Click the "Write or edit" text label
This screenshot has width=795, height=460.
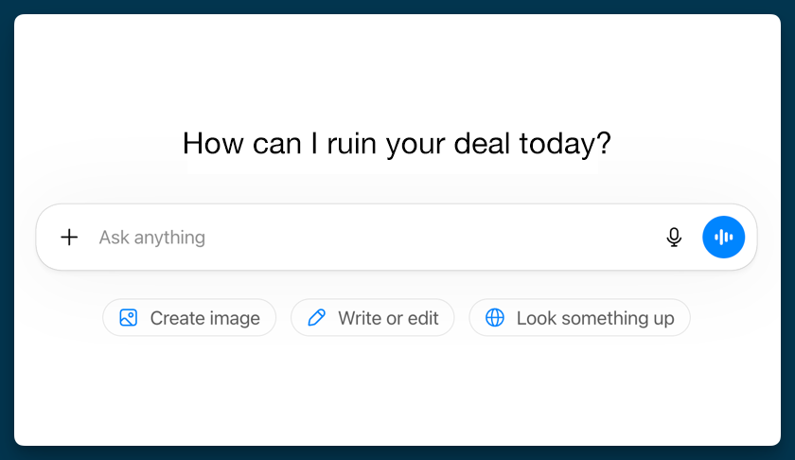tap(388, 319)
